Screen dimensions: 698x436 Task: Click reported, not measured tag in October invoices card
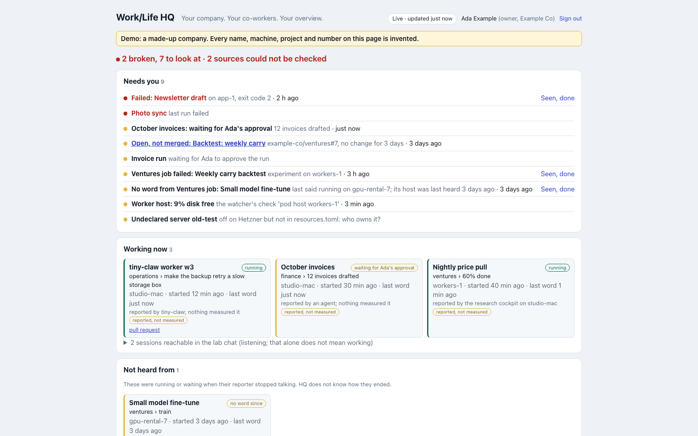click(x=310, y=312)
